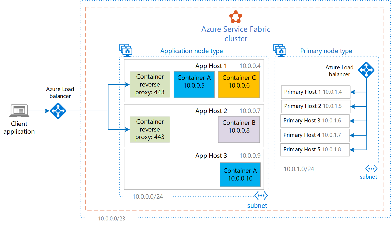Select the Primary Host 4 10.0.1.7 box
391x225 pixels.
[x=315, y=135]
